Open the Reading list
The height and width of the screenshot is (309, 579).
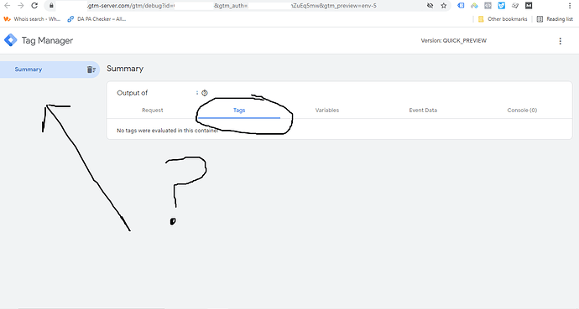click(555, 19)
